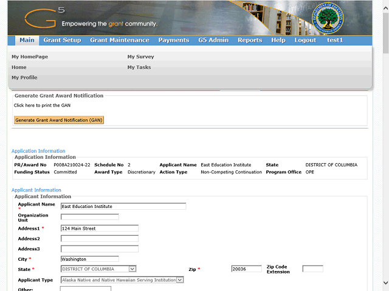Click the vertical scrollbar thumb
Viewport: 389px width, 291px height.
pos(385,33)
